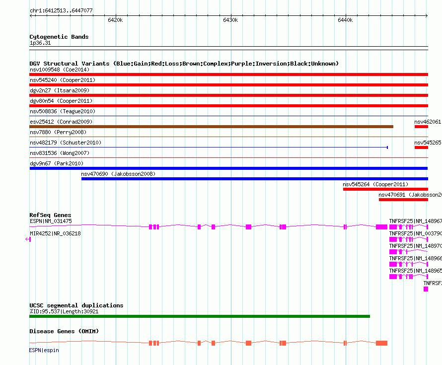This screenshot has height=365, width=442.
Task: Click the dgv80n54 (Cooper2011) red bar
Action: tap(228, 106)
